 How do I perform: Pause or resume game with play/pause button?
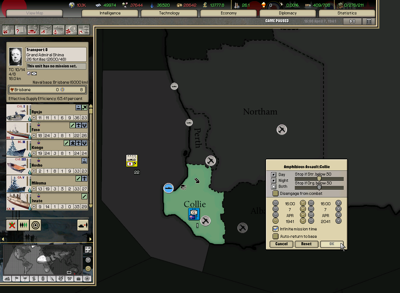click(x=352, y=21)
